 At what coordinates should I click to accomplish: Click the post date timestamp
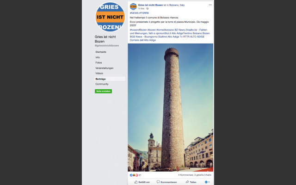click(x=141, y=9)
